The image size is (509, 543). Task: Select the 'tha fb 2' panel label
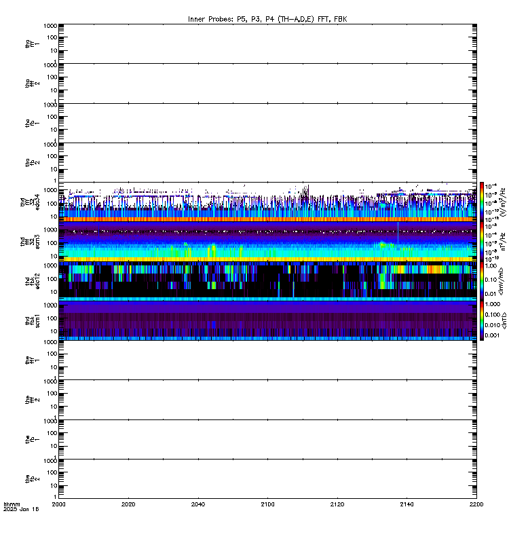click(32, 163)
